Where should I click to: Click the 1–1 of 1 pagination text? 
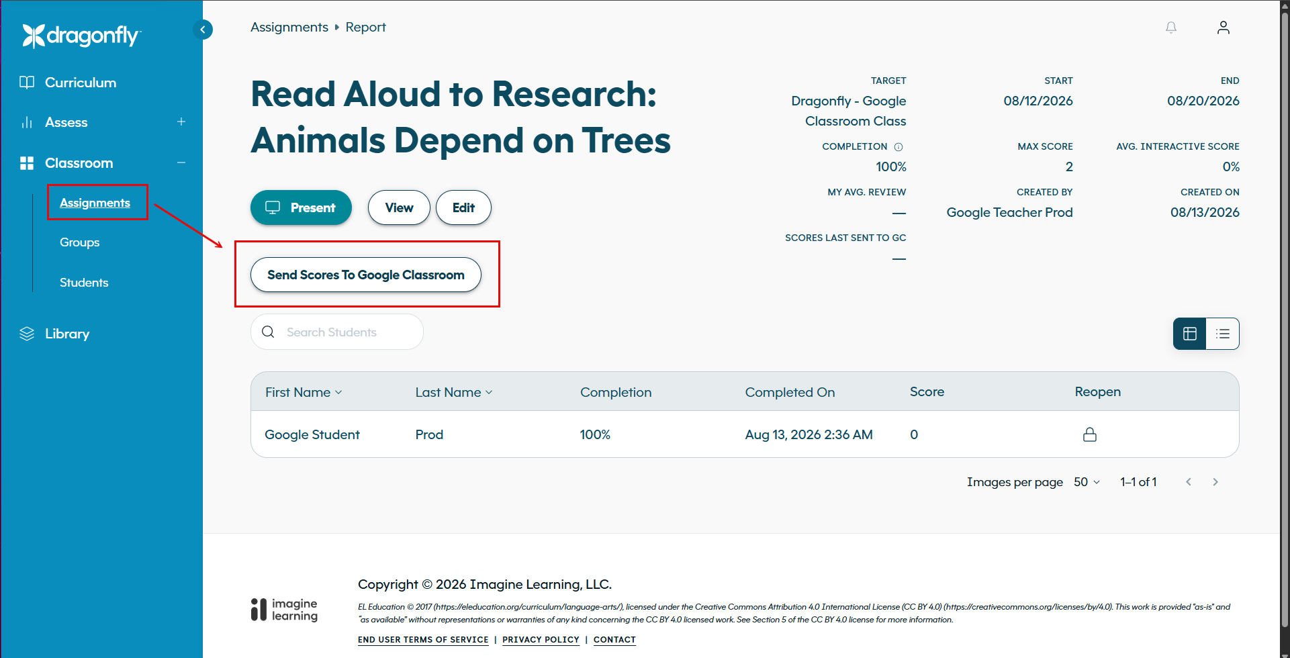tap(1138, 482)
